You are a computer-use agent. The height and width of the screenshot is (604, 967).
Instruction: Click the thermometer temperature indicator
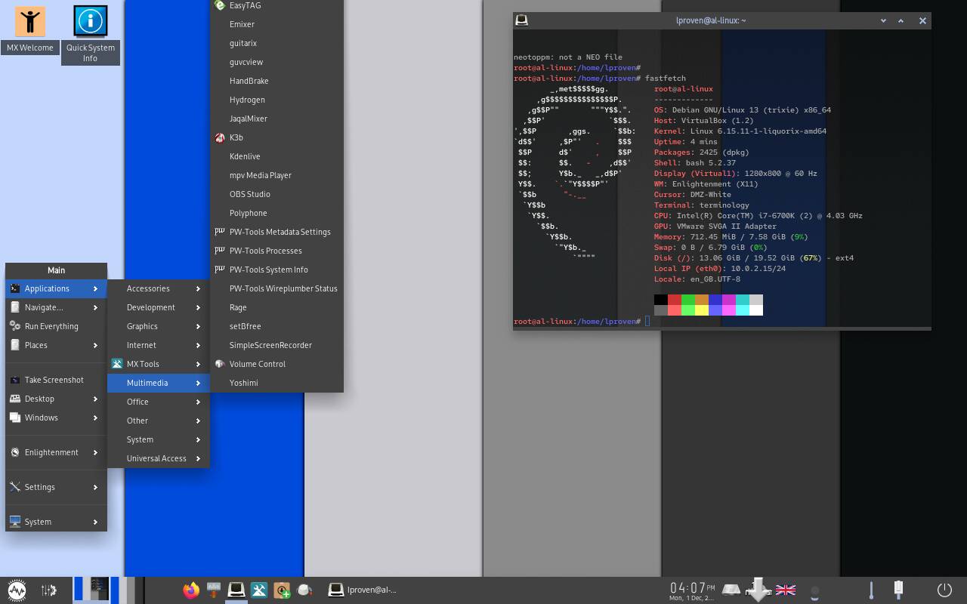(x=871, y=590)
